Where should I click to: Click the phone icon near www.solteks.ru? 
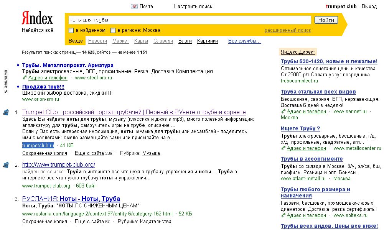tap(283, 215)
